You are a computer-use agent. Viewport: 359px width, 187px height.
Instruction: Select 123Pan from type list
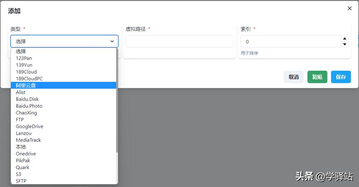63,58
